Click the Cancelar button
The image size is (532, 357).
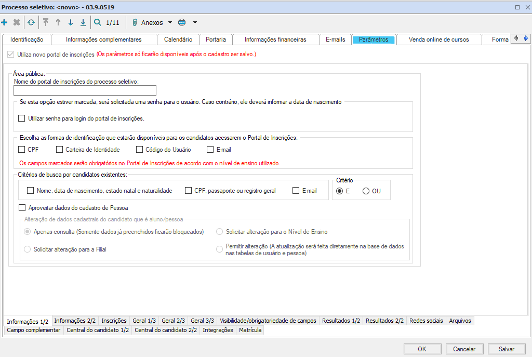(x=464, y=349)
